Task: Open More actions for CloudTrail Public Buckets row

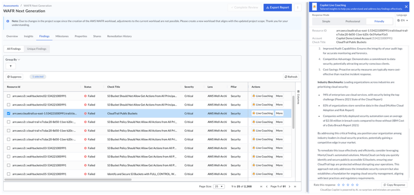Action: 279,113
